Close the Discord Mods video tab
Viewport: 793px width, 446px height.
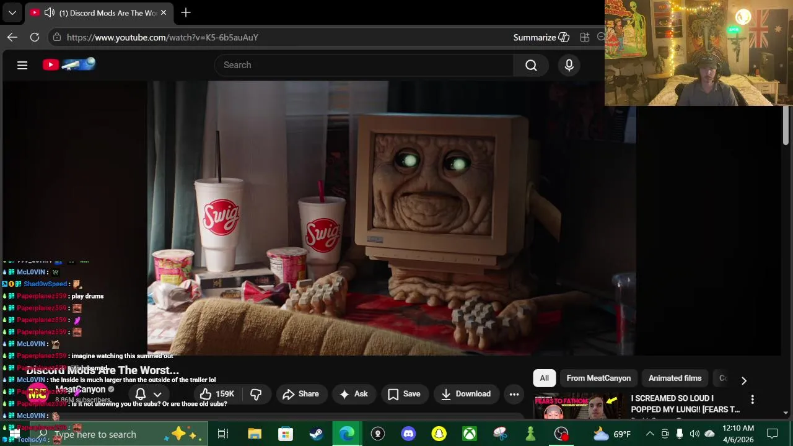point(164,12)
